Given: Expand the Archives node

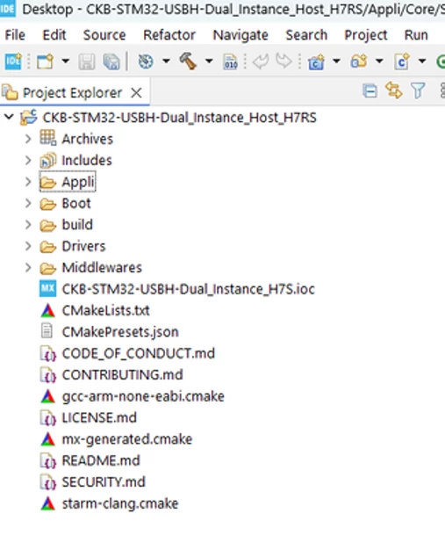Looking at the screenshot, I should [28, 139].
